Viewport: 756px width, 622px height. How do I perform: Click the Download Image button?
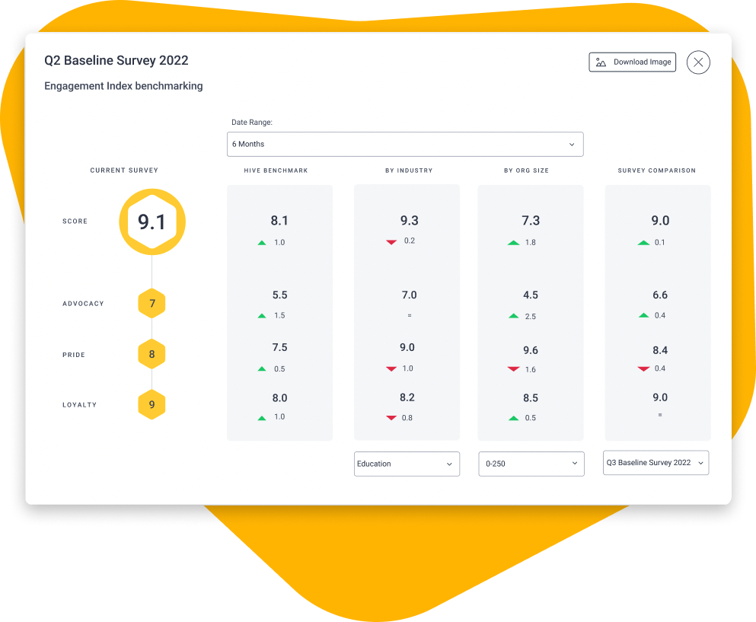click(632, 62)
